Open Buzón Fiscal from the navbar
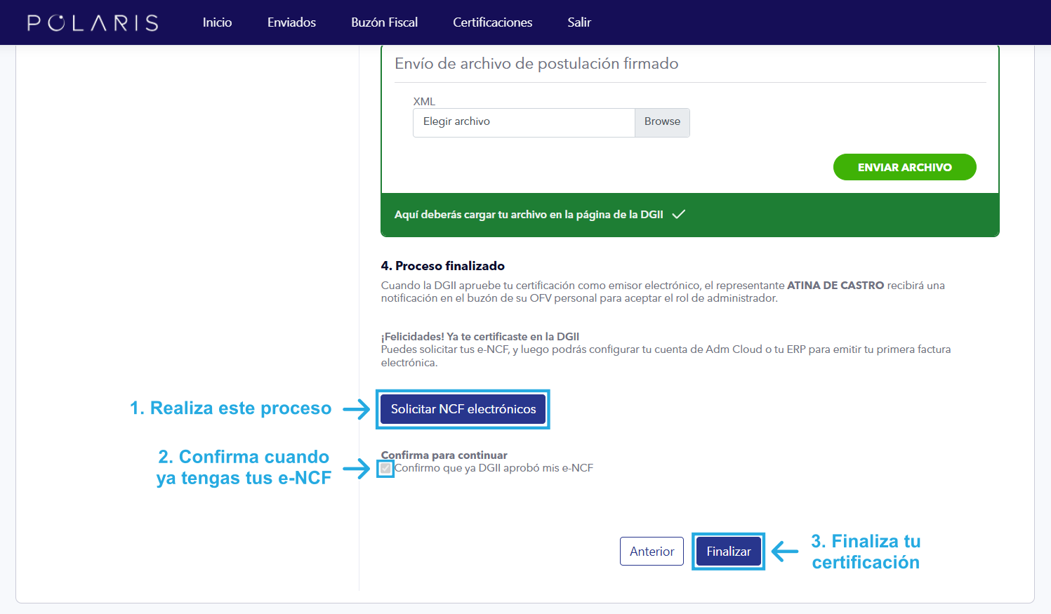The width and height of the screenshot is (1051, 614). pyautogui.click(x=384, y=22)
